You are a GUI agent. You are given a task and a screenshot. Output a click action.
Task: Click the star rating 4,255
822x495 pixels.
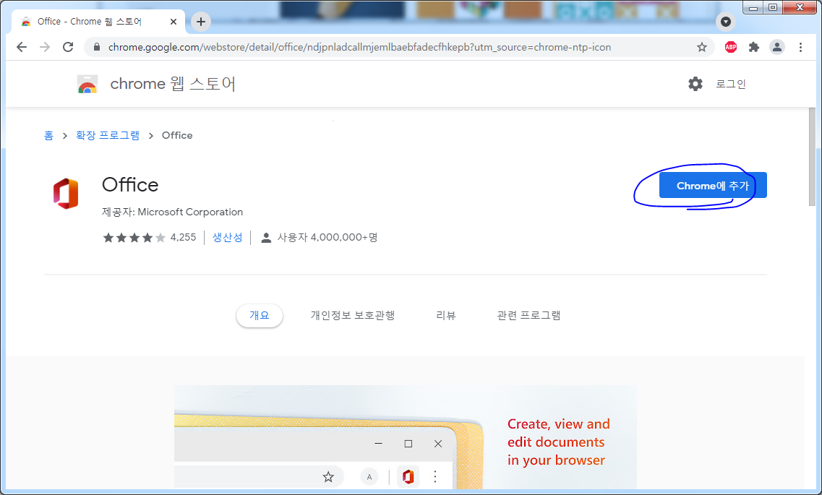point(150,237)
